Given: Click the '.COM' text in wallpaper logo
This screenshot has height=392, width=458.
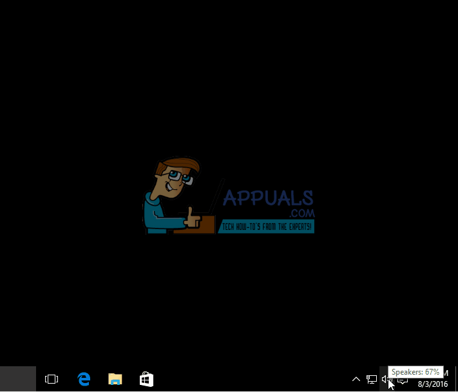Looking at the screenshot, I should pyautogui.click(x=301, y=213).
